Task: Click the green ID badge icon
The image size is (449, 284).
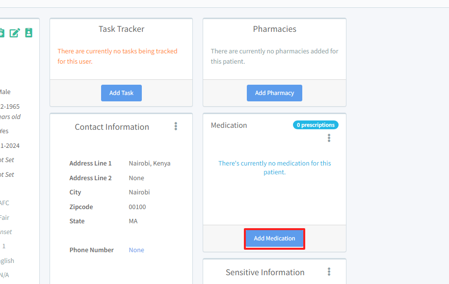Action: (29, 33)
